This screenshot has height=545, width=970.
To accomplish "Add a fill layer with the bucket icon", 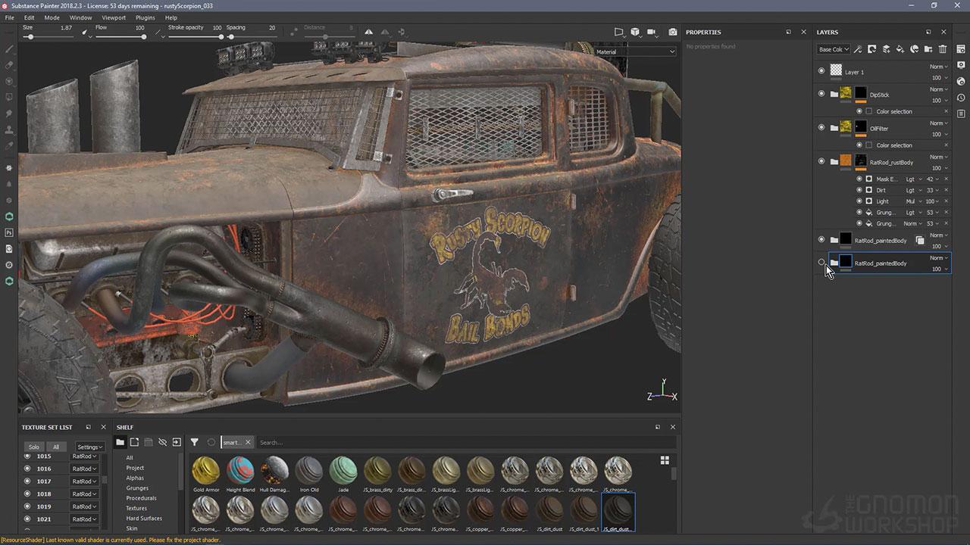I will (900, 49).
